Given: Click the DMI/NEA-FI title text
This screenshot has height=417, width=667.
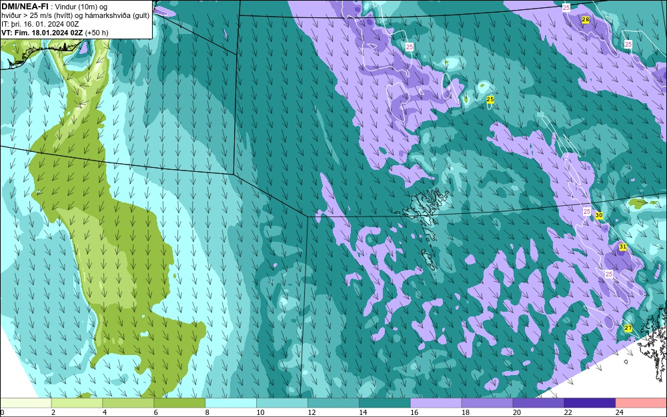Looking at the screenshot, I should point(25,7).
